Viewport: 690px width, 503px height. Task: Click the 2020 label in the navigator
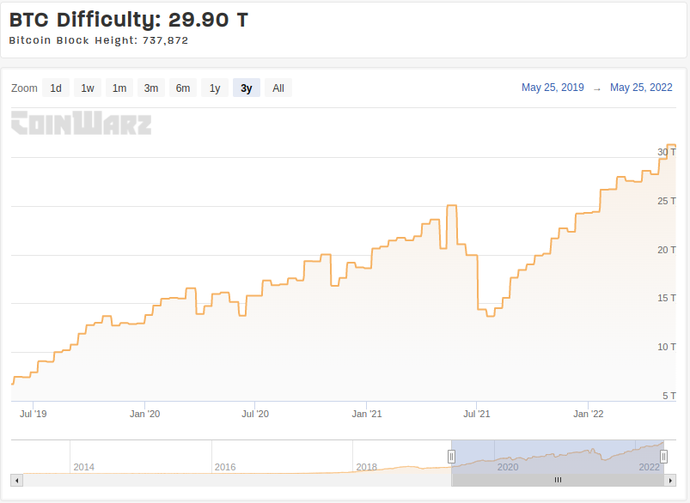(x=508, y=467)
